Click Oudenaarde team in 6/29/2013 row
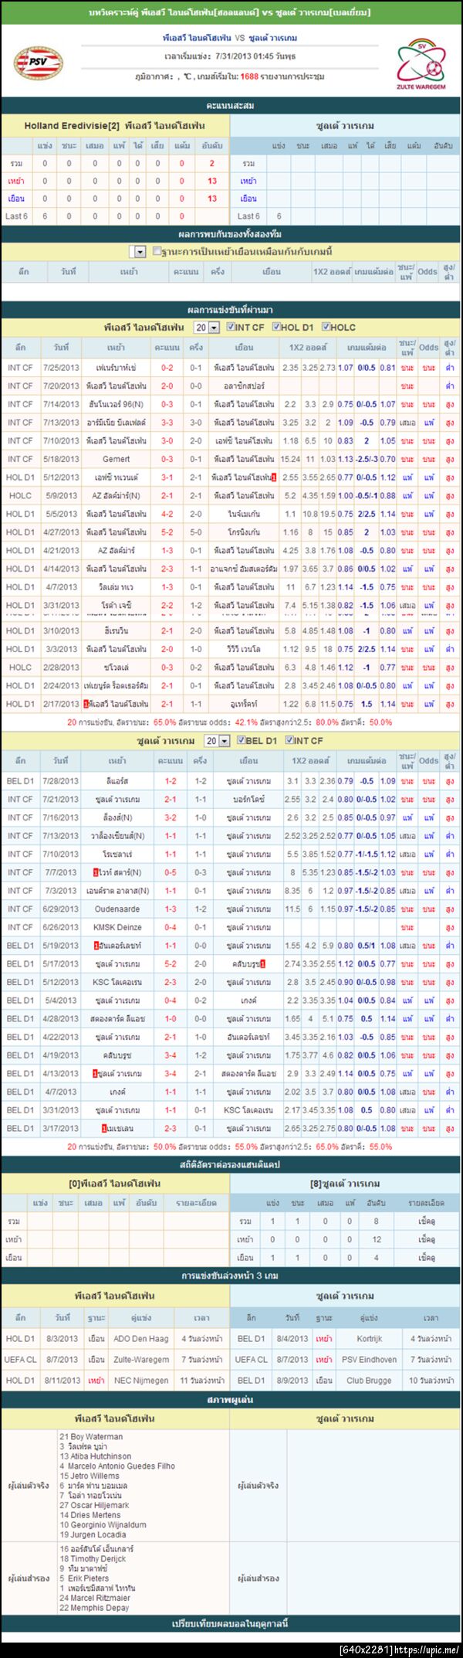463x1658 pixels. 117,909
